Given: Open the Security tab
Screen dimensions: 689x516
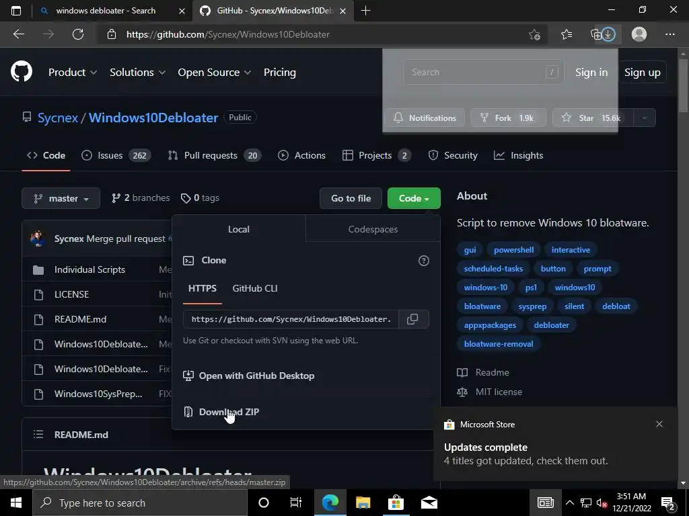Looking at the screenshot, I should [453, 155].
